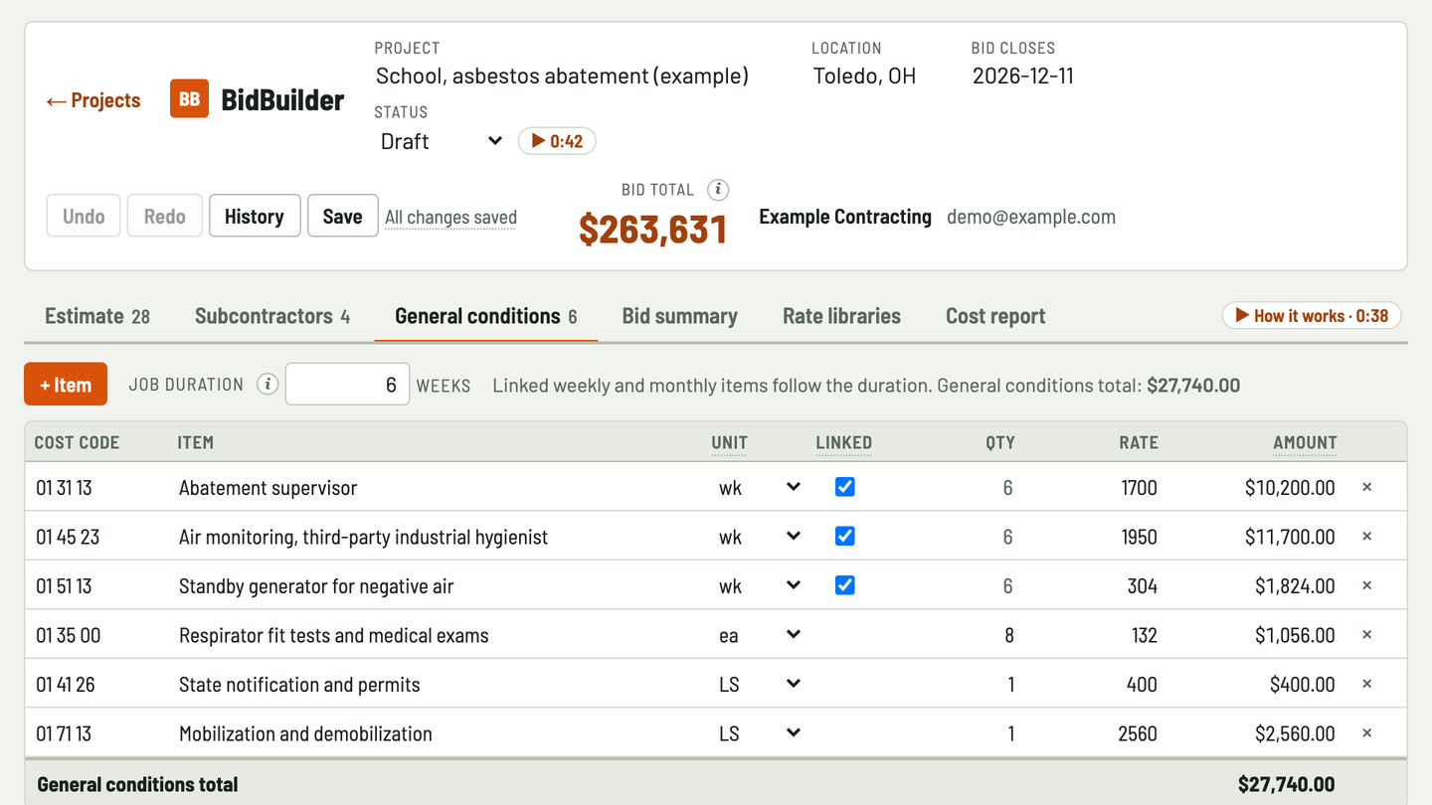Open LS unit dropdown for State notification

pos(759,684)
